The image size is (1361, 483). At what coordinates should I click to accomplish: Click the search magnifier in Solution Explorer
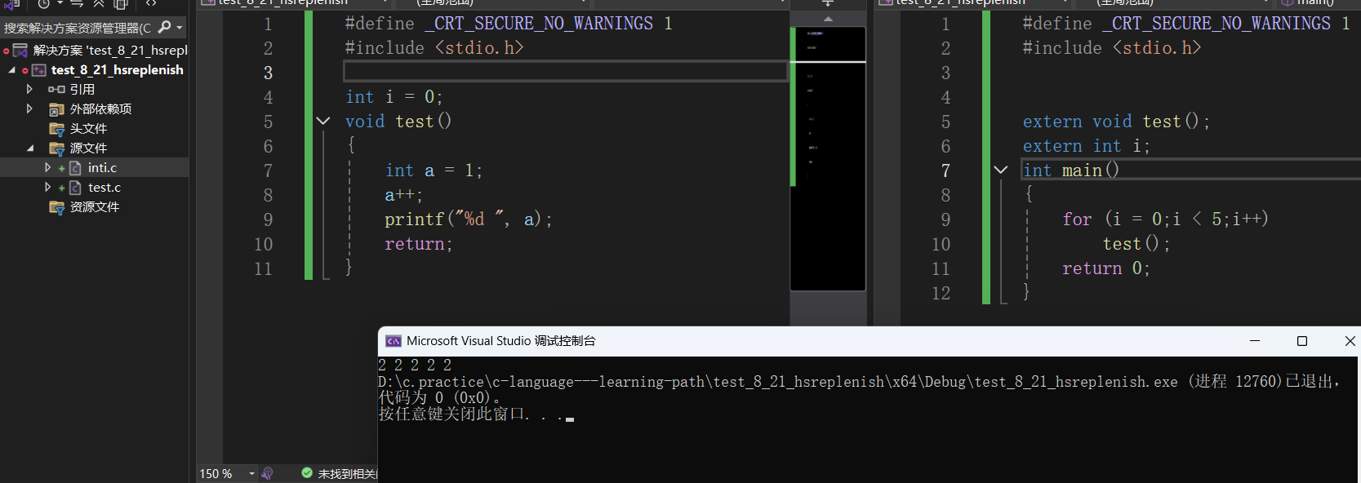164,27
